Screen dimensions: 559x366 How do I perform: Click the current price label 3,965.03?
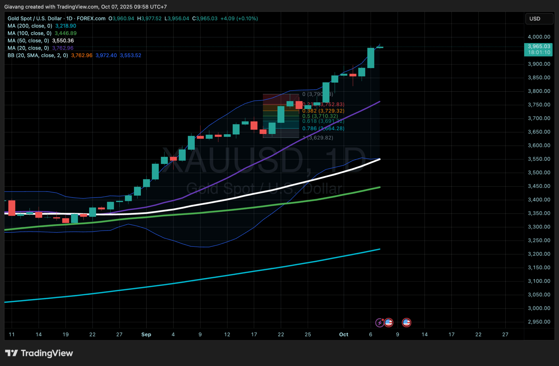tap(539, 47)
